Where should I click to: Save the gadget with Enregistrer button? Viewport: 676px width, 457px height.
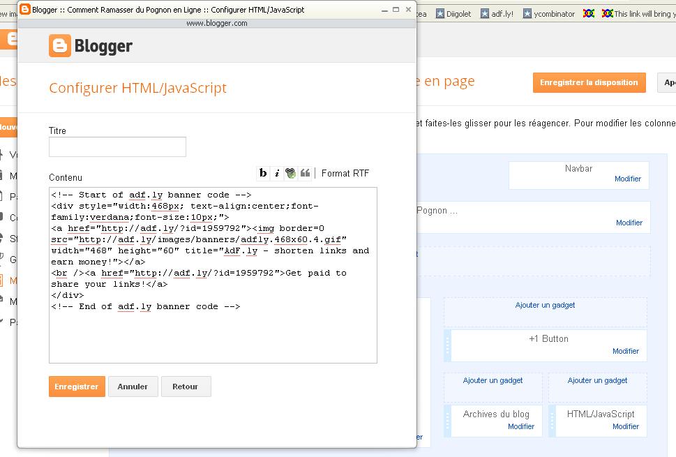[77, 387]
